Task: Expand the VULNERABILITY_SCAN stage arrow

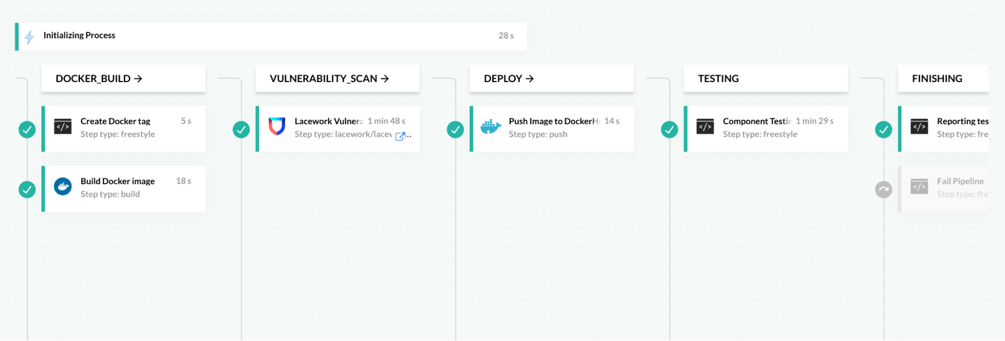Action: 385,79
